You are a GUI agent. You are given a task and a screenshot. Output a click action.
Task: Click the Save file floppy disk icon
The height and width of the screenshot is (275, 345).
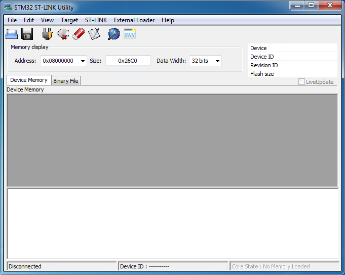click(27, 34)
